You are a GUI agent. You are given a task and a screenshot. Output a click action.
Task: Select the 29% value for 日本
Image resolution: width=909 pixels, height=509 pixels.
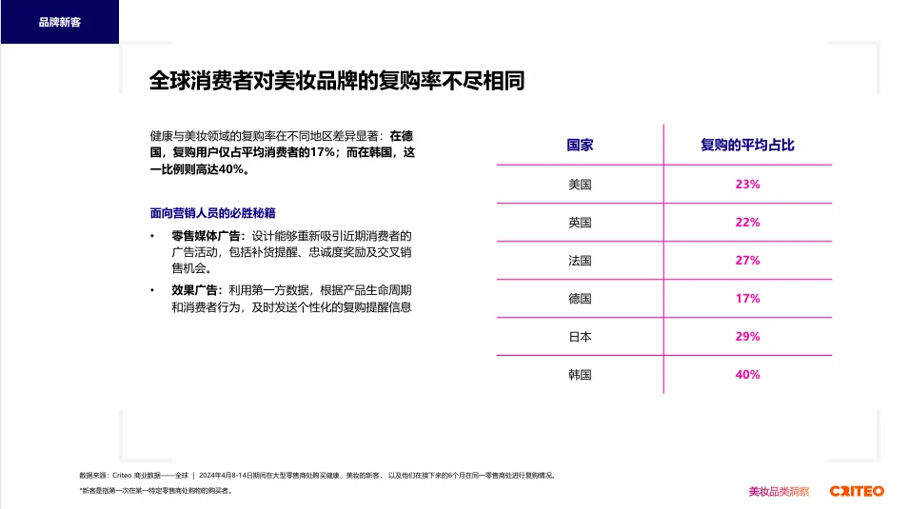coord(747,337)
